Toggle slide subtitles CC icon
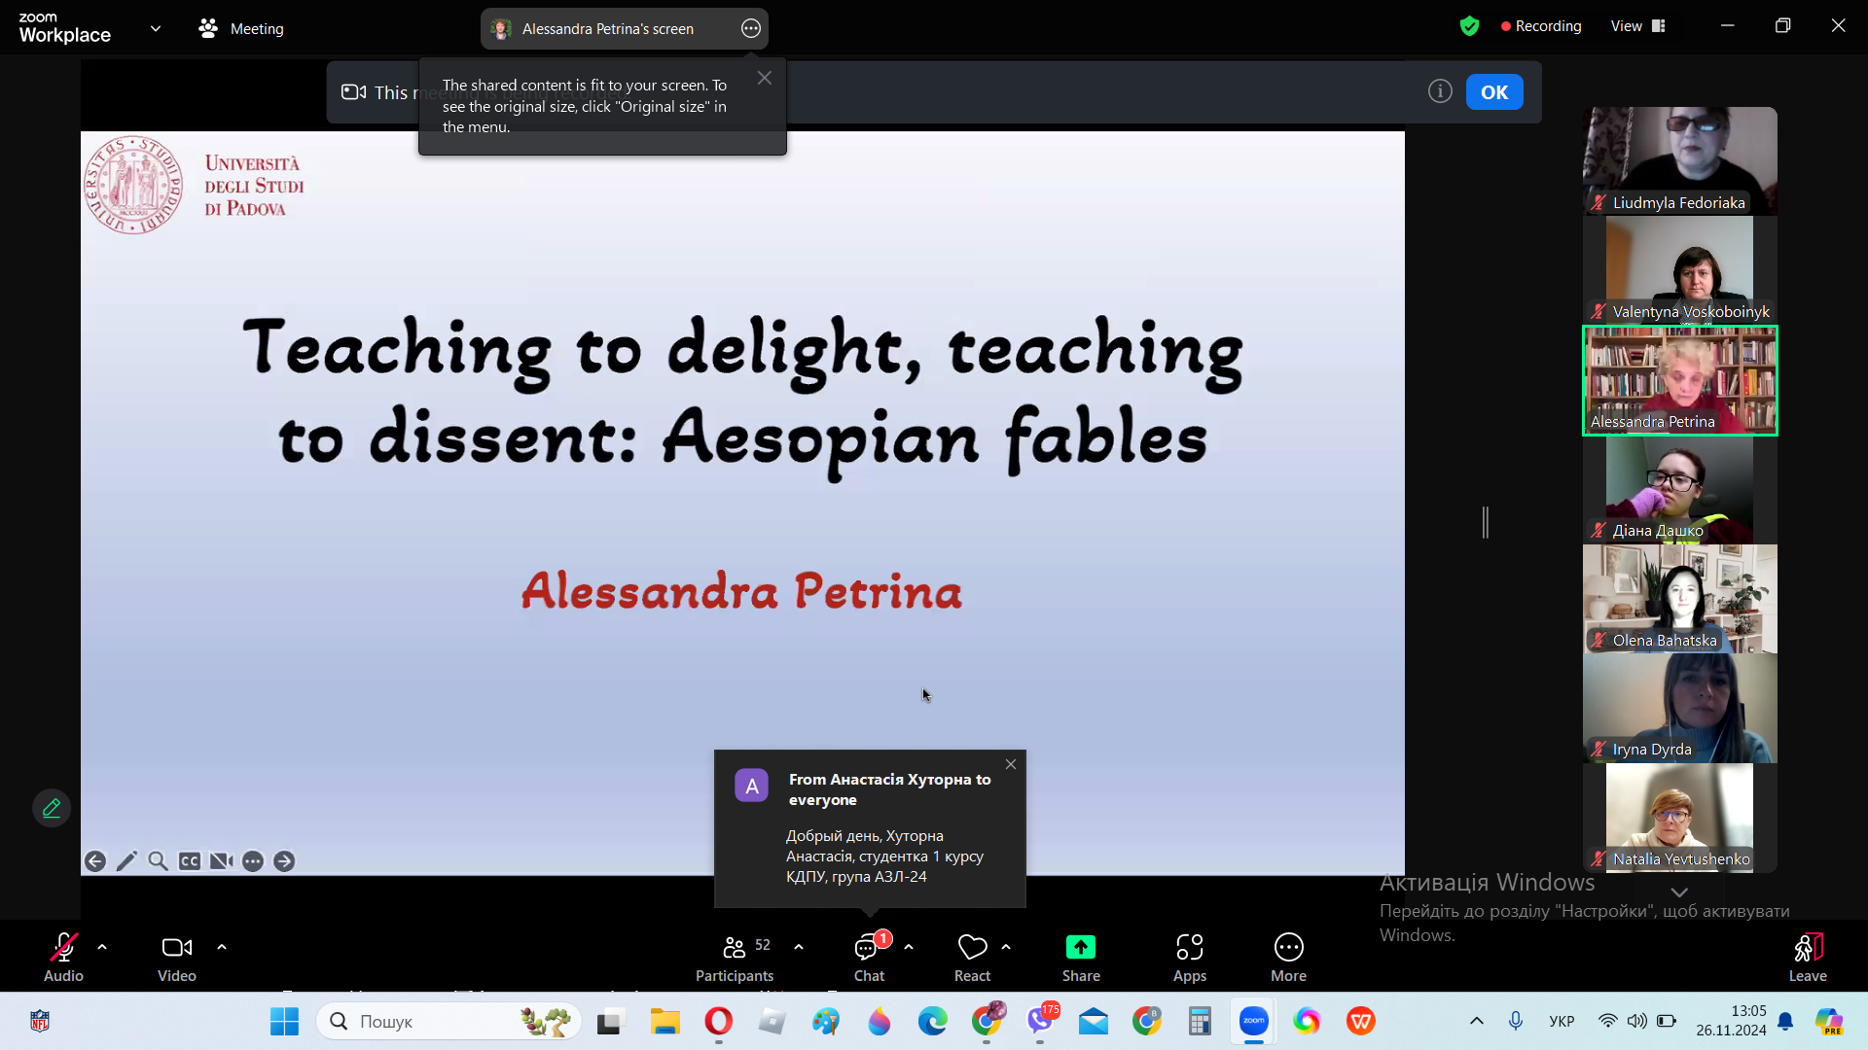Screen dimensions: 1868x1050 pos(190,861)
